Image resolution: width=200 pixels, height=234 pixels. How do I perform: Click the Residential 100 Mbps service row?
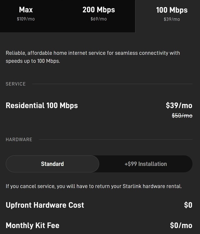pos(42,105)
